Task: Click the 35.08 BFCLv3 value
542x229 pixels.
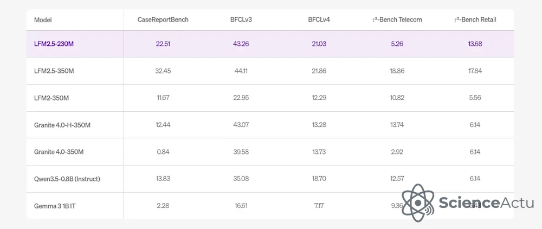Action: (x=241, y=179)
